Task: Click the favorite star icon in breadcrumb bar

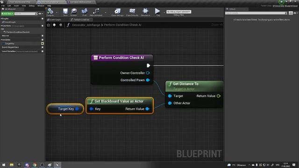Action: tap(49, 25)
